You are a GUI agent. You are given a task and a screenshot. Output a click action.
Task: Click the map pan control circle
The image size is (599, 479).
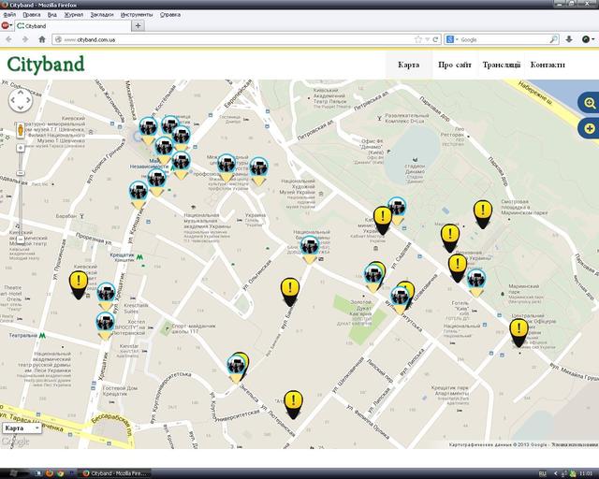pos(21,100)
